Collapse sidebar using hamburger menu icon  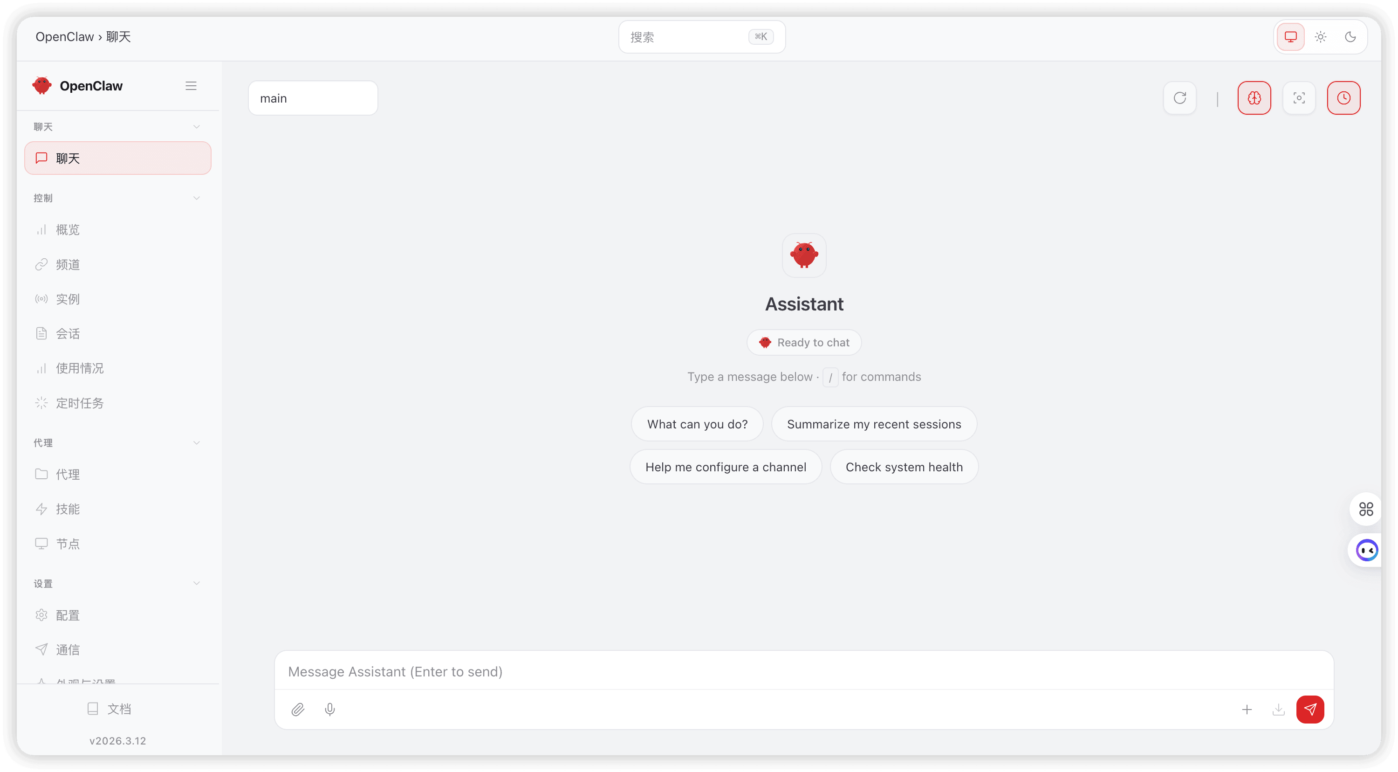[191, 86]
